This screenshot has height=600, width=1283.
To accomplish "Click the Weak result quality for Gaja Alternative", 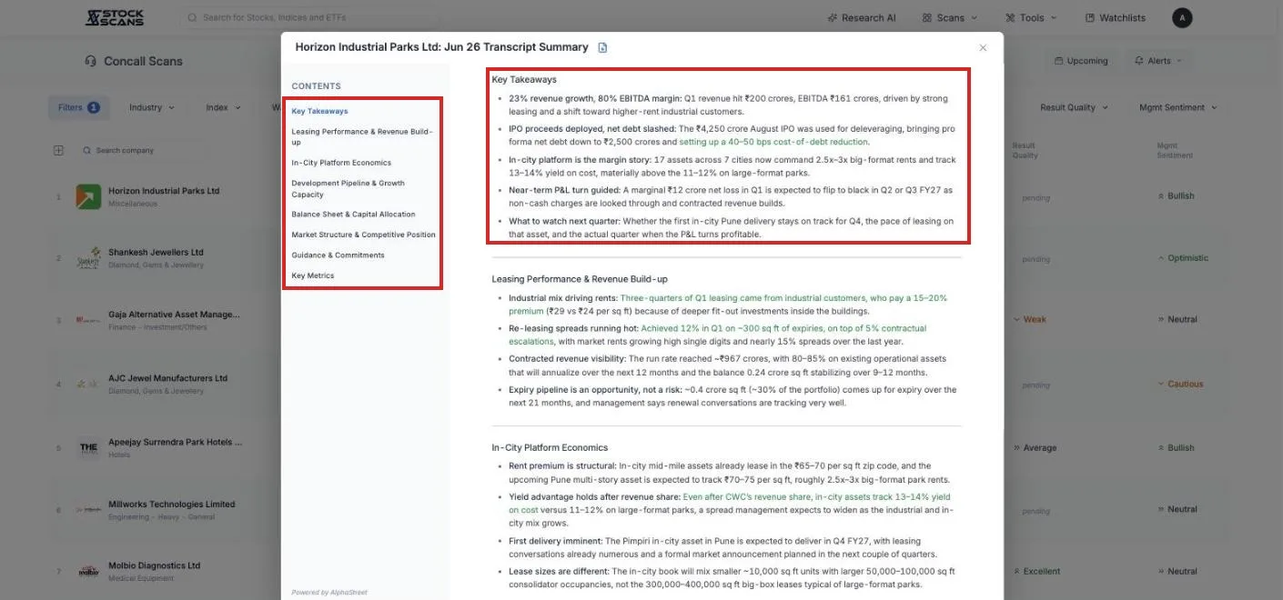I will pyautogui.click(x=1029, y=319).
